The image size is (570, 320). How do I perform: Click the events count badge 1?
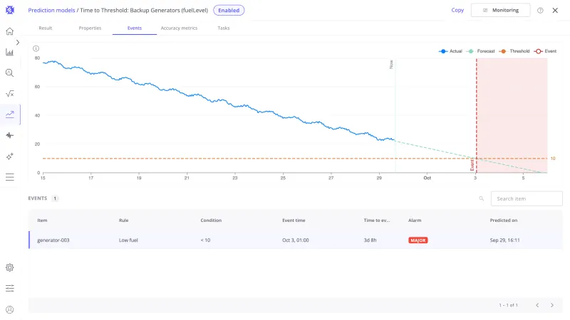[x=55, y=198]
